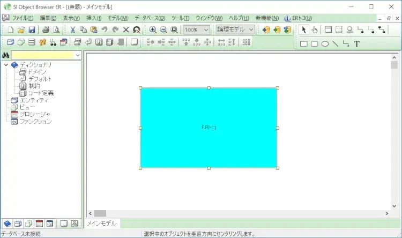The image size is (402, 238).
Task: Switch to the メインモデル tab
Action: [102, 224]
